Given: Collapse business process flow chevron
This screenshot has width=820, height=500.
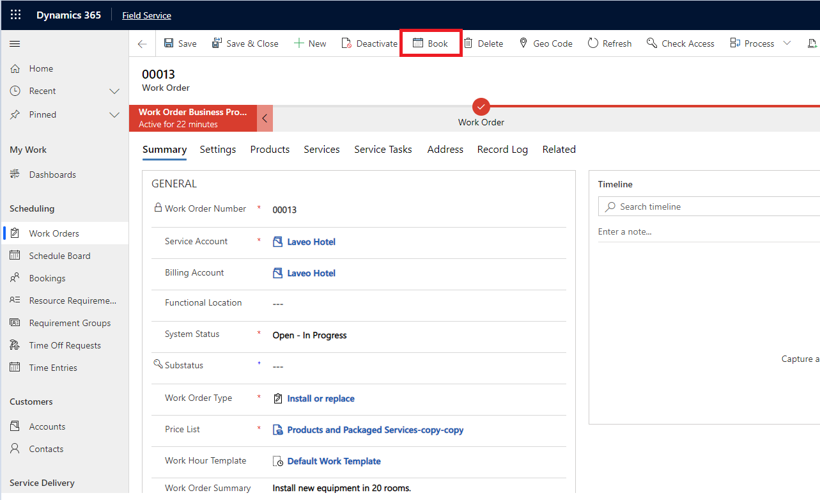Looking at the screenshot, I should (x=265, y=118).
